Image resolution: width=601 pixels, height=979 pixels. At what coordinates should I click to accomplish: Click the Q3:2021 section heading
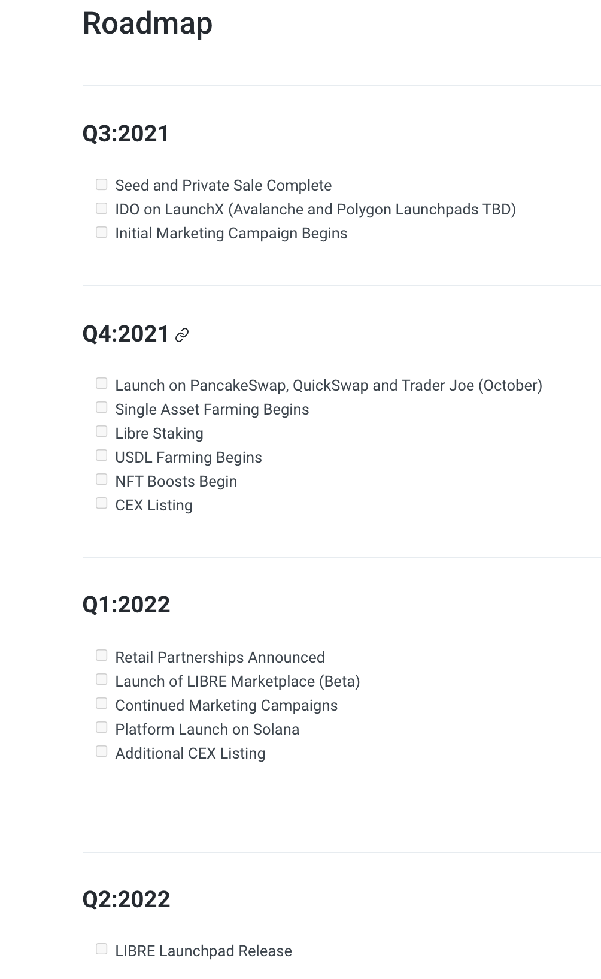[126, 134]
